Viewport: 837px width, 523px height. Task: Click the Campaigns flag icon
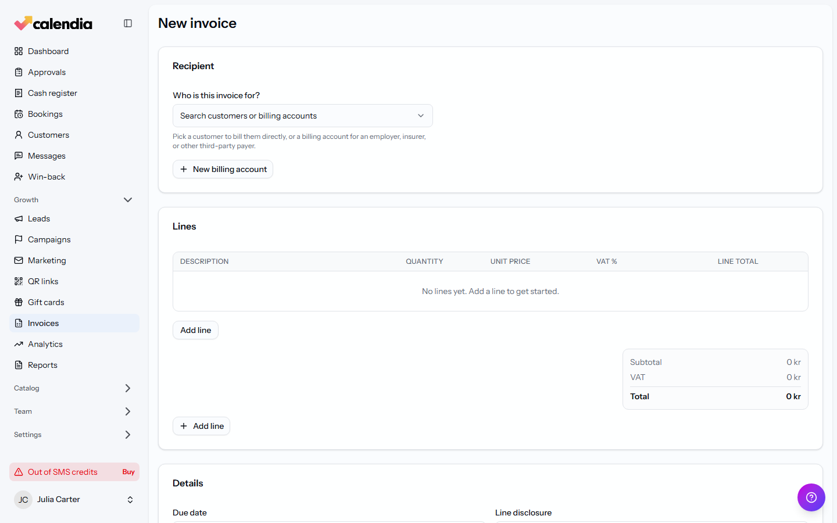[19, 239]
